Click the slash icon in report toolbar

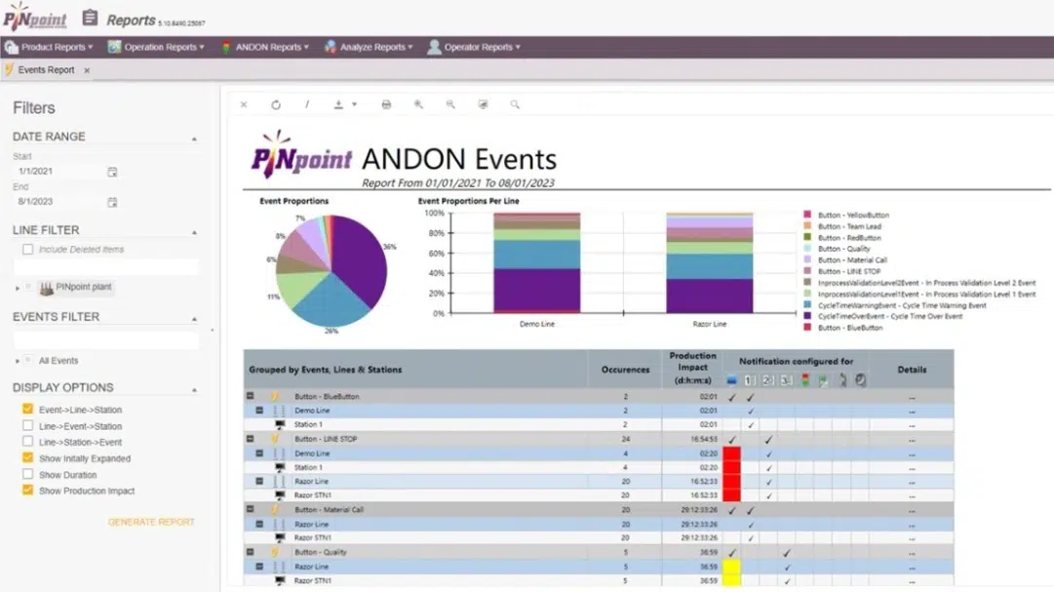click(307, 104)
